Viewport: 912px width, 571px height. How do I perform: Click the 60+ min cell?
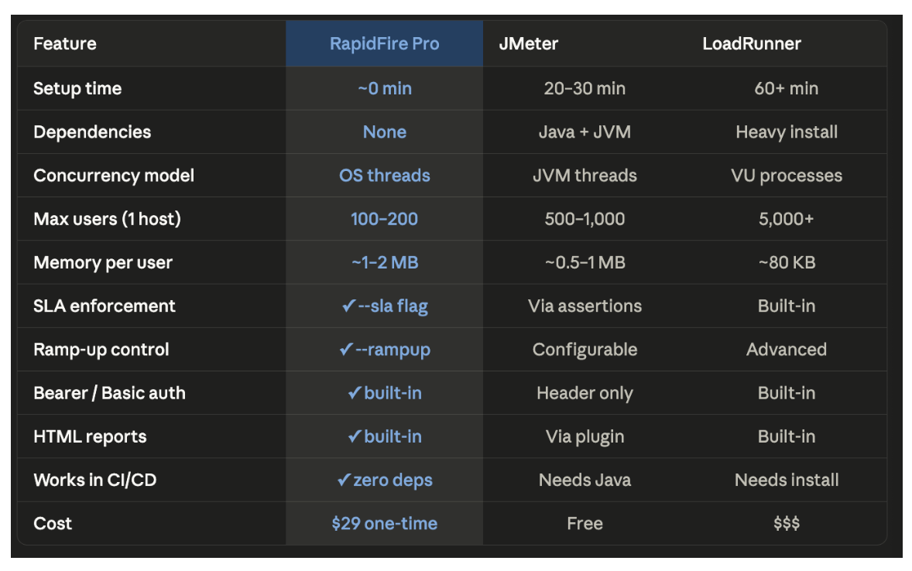(x=787, y=88)
